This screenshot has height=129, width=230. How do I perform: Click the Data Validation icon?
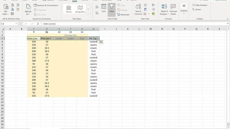point(145,14)
